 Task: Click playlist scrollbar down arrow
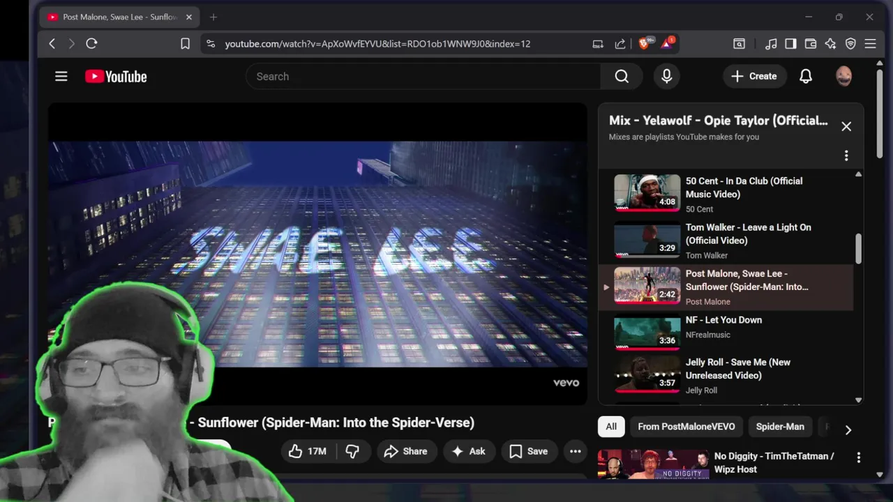(x=858, y=400)
